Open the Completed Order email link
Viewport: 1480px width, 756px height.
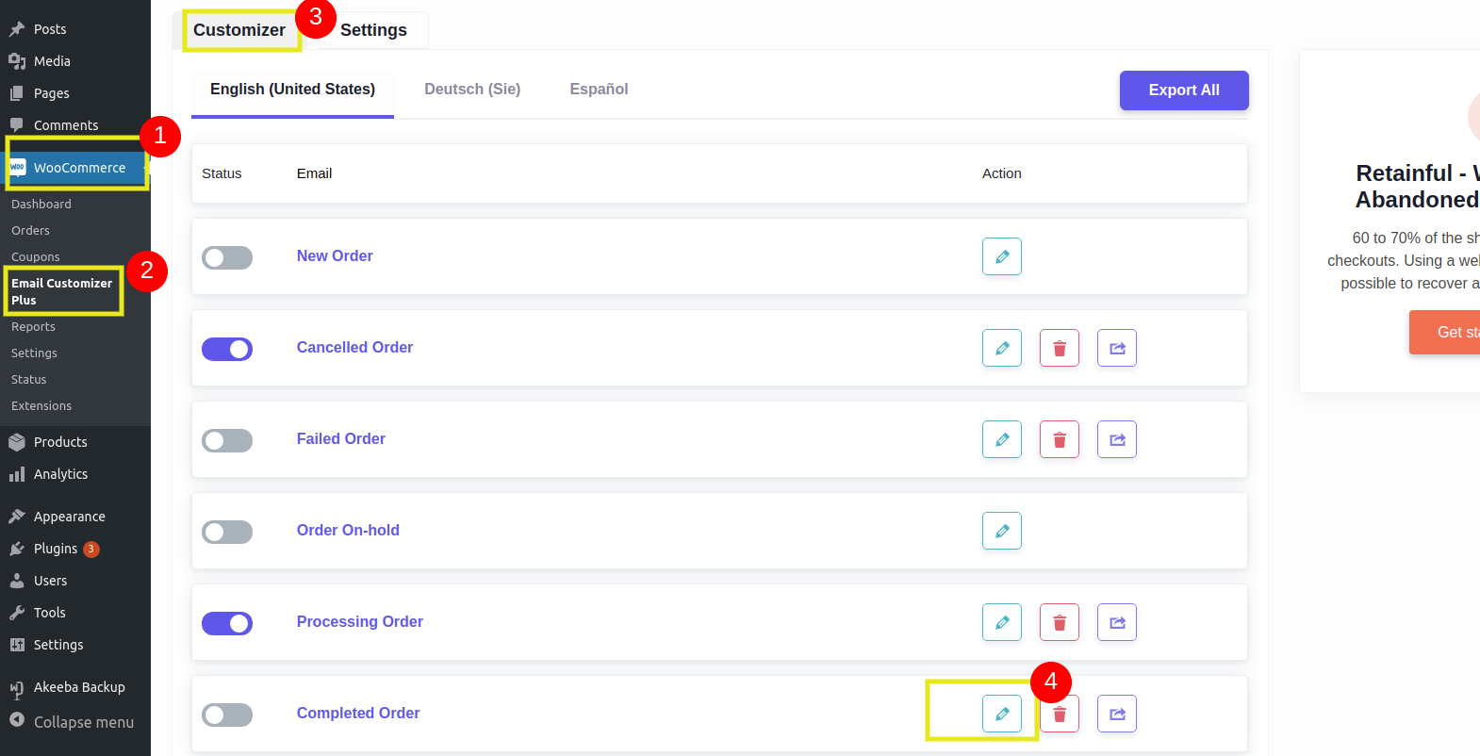pos(358,714)
